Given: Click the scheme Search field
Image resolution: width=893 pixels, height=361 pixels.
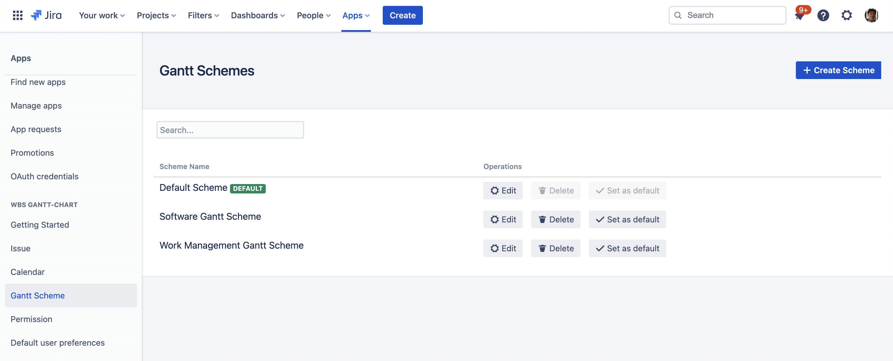Looking at the screenshot, I should point(230,130).
